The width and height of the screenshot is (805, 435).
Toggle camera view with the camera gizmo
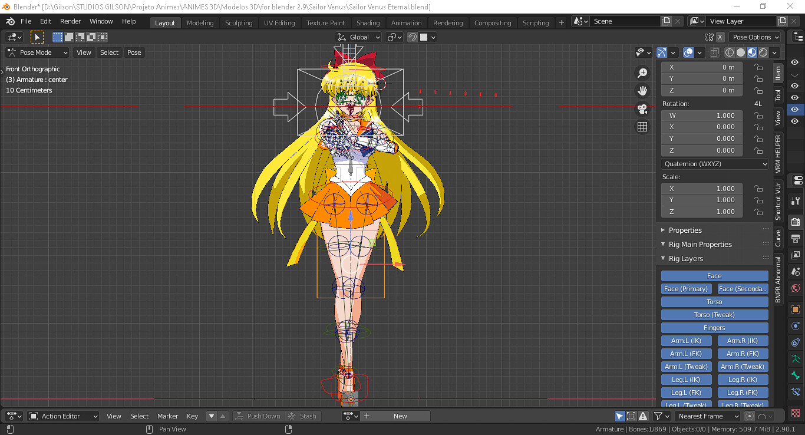tap(642, 109)
